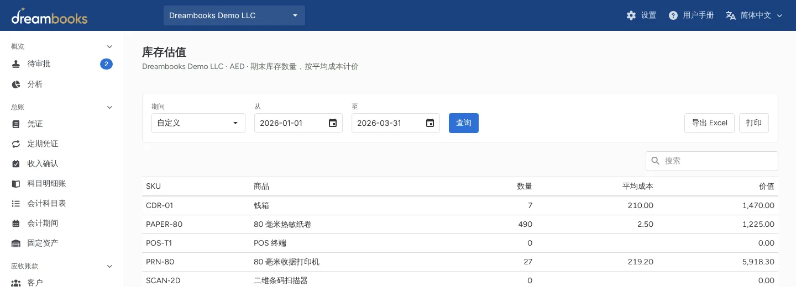Open the 期间 自定义 period dropdown
The image size is (796, 287).
(198, 123)
